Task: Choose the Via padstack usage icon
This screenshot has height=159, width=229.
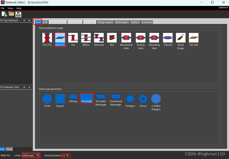Action: point(73,38)
